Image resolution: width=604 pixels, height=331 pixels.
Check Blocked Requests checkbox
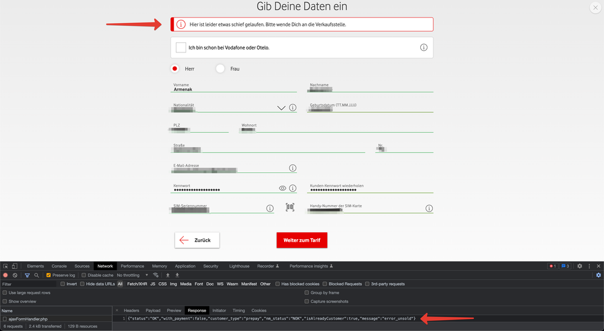pos(325,284)
